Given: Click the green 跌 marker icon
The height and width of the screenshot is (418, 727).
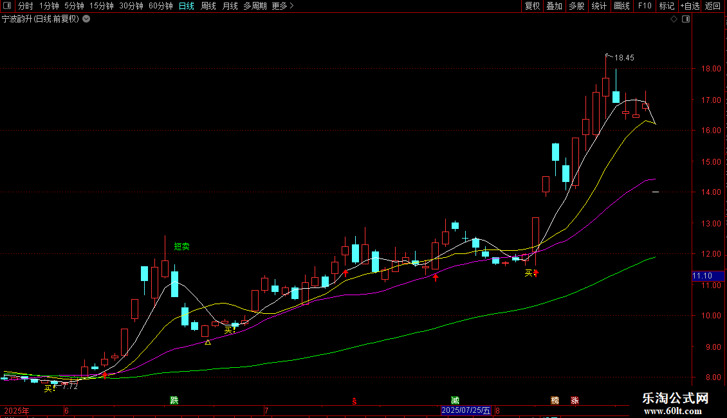Looking at the screenshot, I should (x=174, y=400).
